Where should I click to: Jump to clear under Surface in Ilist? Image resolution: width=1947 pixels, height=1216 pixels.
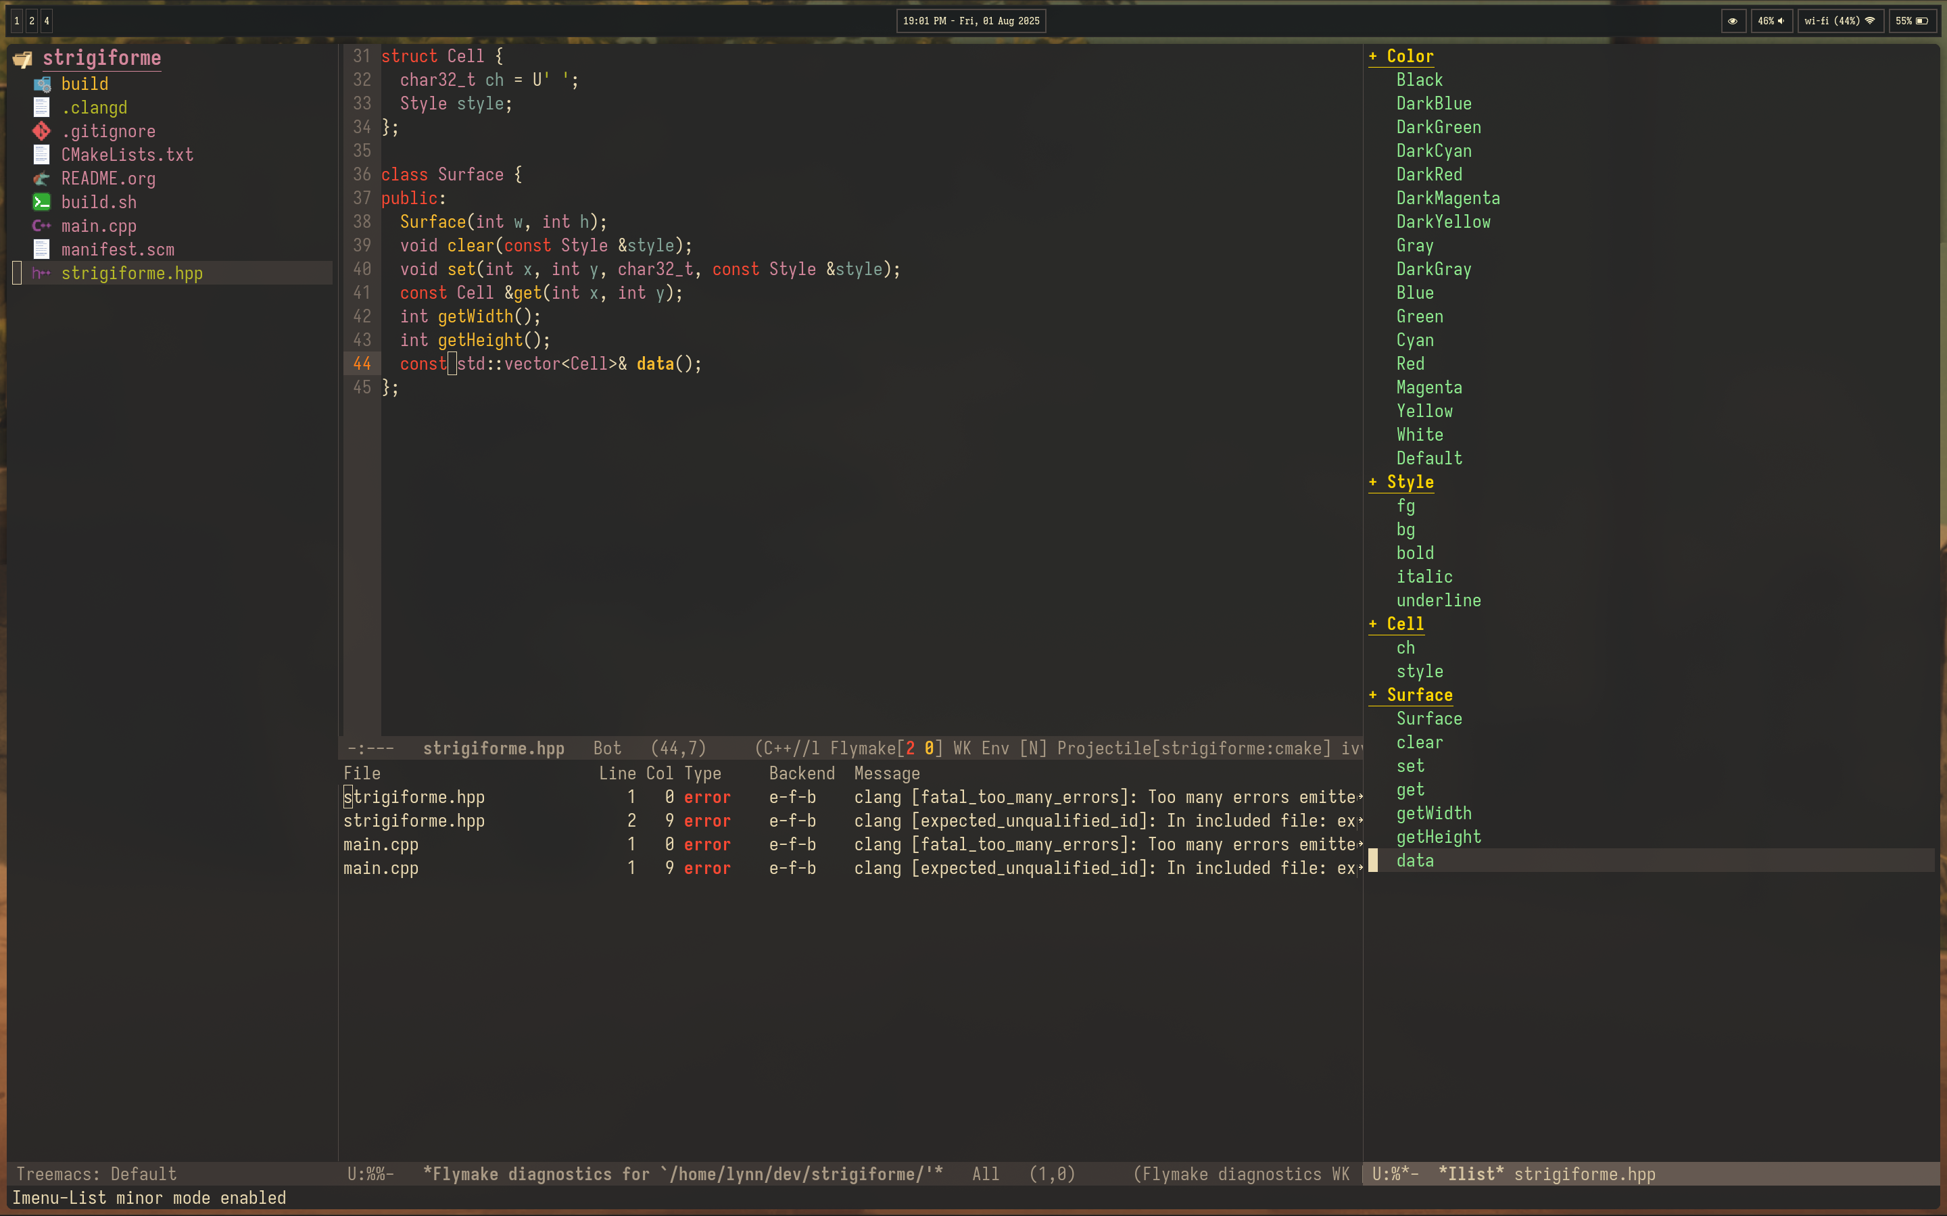1420,742
